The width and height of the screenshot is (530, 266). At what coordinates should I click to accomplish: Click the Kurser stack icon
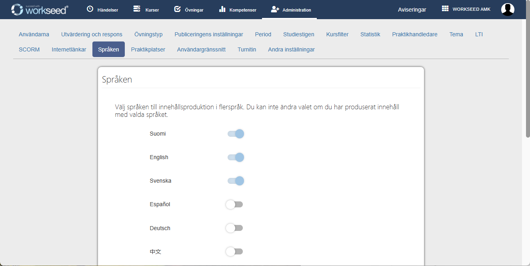pos(137,9)
